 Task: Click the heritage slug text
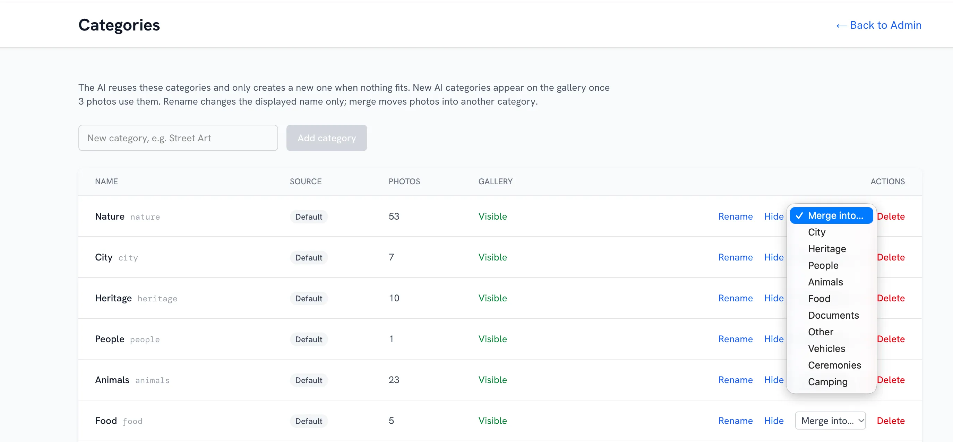click(x=157, y=299)
